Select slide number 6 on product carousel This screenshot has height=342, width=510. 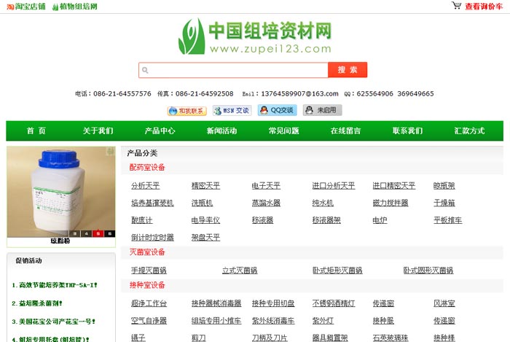(x=109, y=233)
